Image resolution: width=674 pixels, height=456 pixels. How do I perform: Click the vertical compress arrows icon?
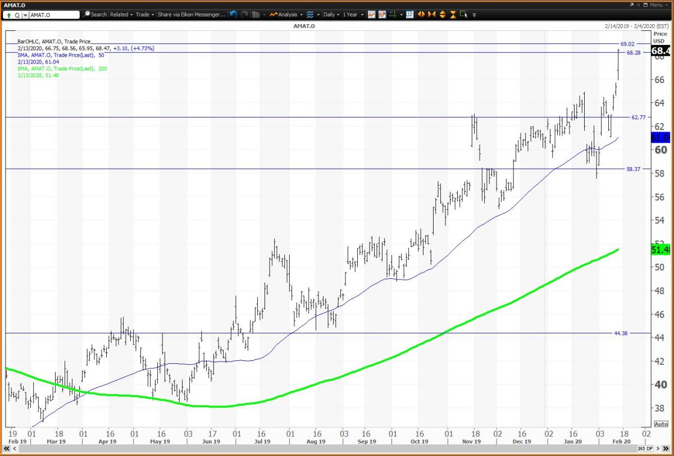tap(453, 15)
